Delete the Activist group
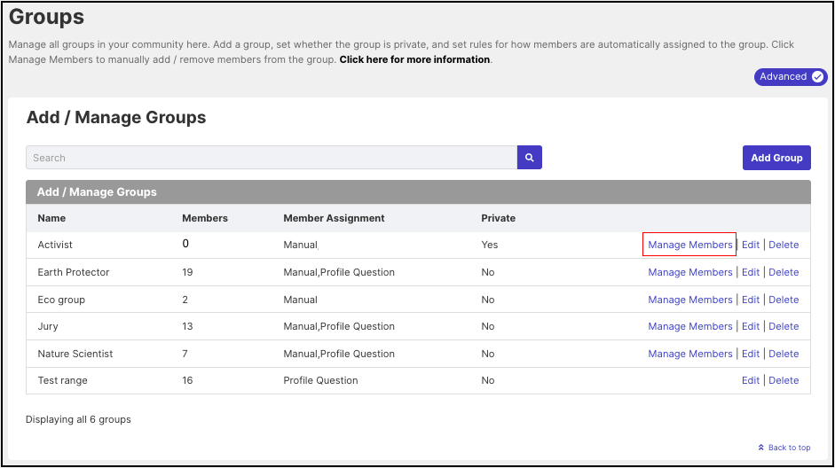 click(784, 245)
